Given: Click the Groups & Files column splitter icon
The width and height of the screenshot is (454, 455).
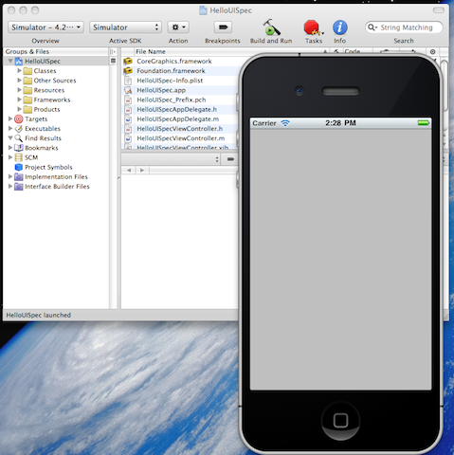Looking at the screenshot, I should [x=113, y=51].
